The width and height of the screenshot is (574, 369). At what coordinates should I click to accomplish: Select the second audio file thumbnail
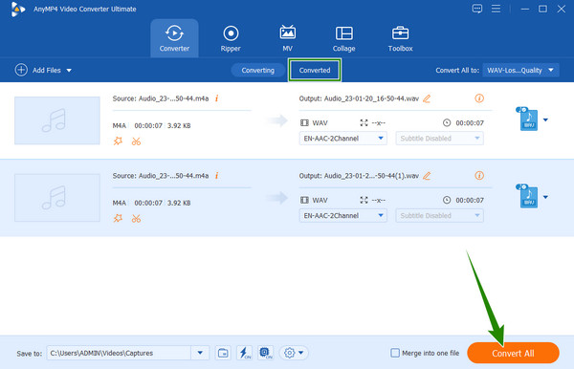tap(57, 198)
